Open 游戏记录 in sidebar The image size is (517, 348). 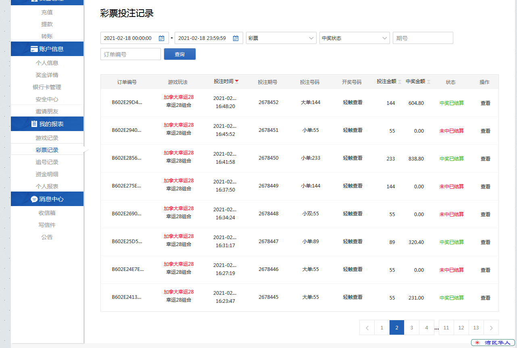tap(47, 138)
